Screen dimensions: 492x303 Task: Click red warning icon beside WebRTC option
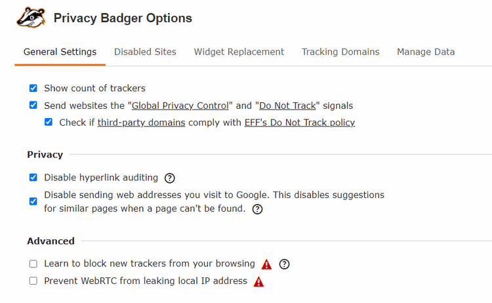click(258, 281)
